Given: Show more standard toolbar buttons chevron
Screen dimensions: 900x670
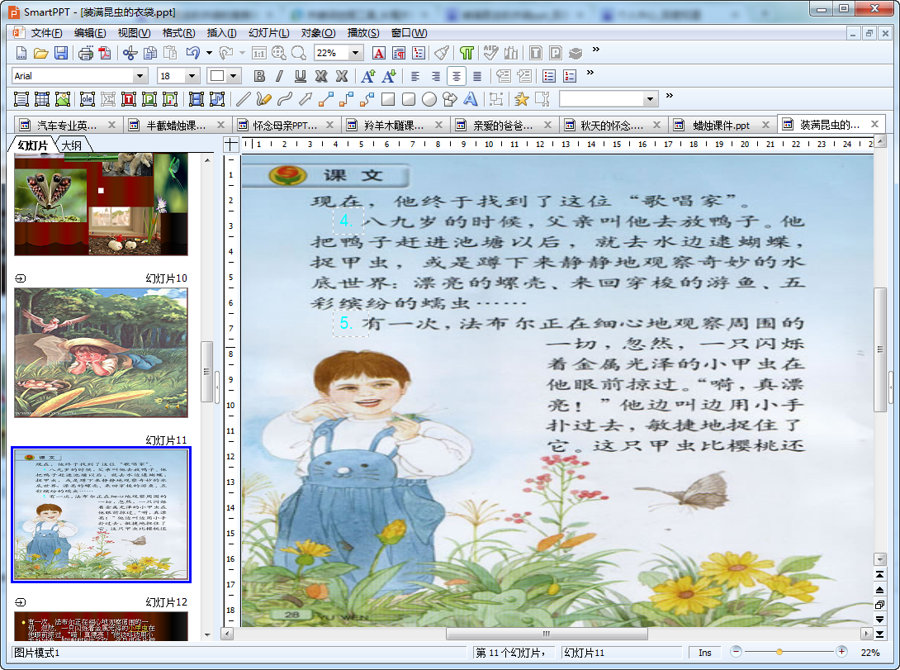Looking at the screenshot, I should coord(596,50).
